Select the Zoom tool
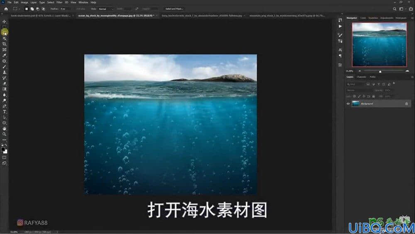The width and height of the screenshot is (415, 234). [x=4, y=134]
